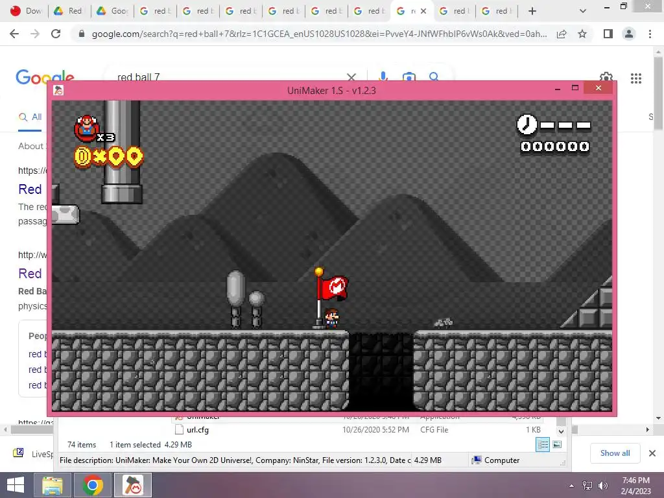The width and height of the screenshot is (664, 498).
Task: Click the clock and date in the taskbar
Action: coord(635,485)
